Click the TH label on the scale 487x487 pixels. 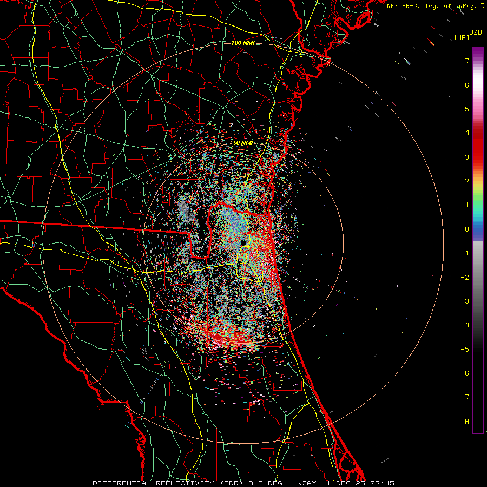coord(465,422)
